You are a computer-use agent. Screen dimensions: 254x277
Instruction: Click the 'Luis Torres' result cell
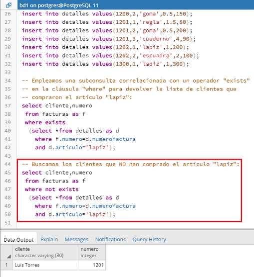pos(45,265)
